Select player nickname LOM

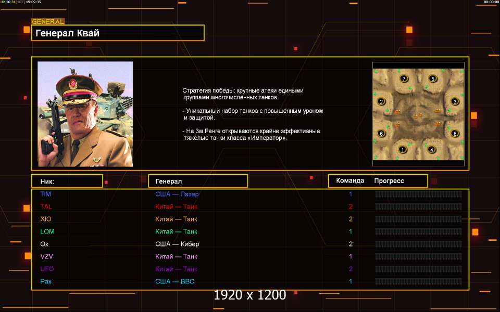pos(47,231)
